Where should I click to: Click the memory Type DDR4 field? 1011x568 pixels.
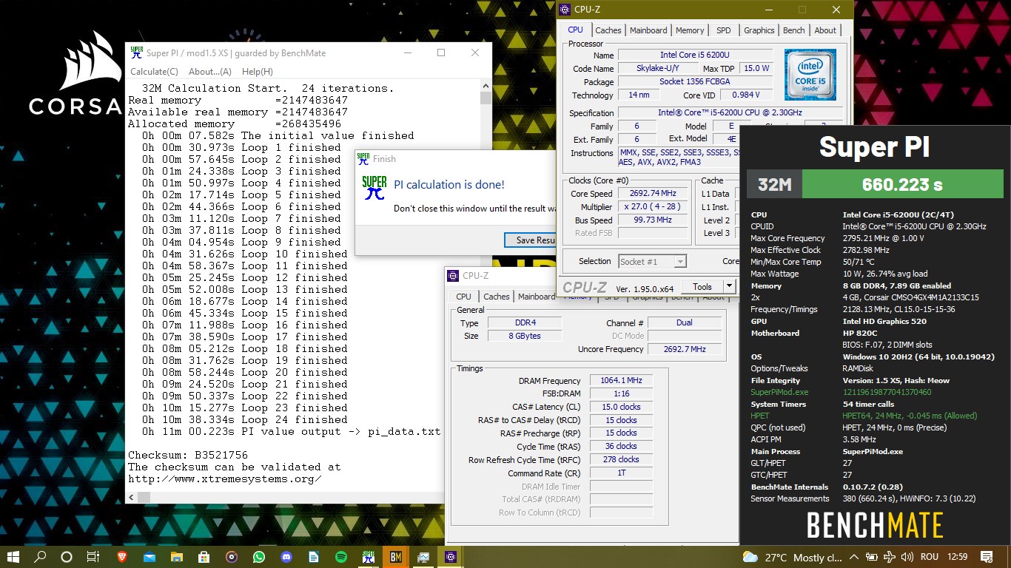tap(525, 323)
